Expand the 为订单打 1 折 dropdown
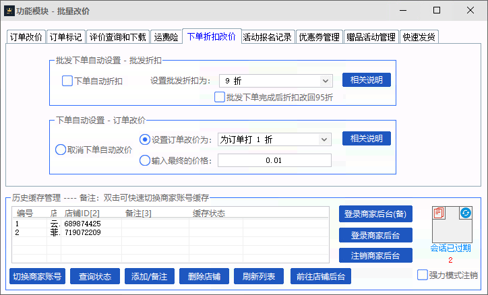The width and height of the screenshot is (488, 295). pos(275,139)
